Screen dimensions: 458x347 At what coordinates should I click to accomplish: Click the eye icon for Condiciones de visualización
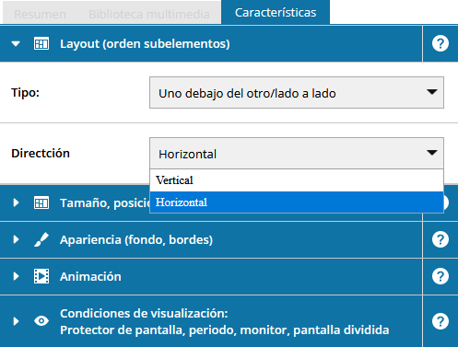coord(41,321)
